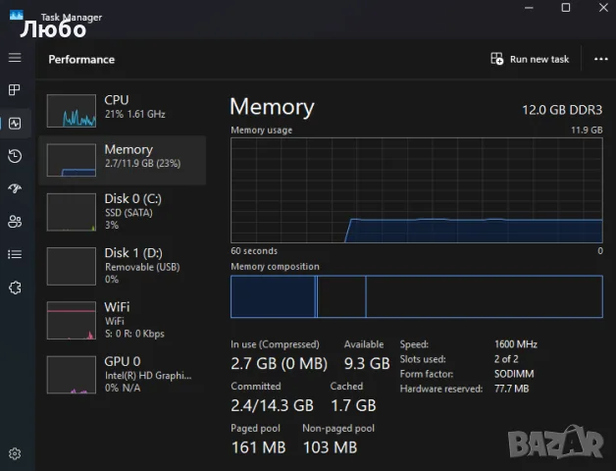Viewport: 616px width, 471px height.
Task: Select the Performance page icon in the sidebar
Action: click(x=15, y=124)
